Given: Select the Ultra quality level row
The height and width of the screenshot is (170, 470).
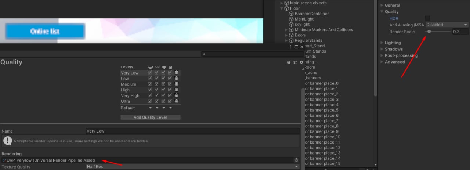Looking at the screenshot, I should coord(151,101).
